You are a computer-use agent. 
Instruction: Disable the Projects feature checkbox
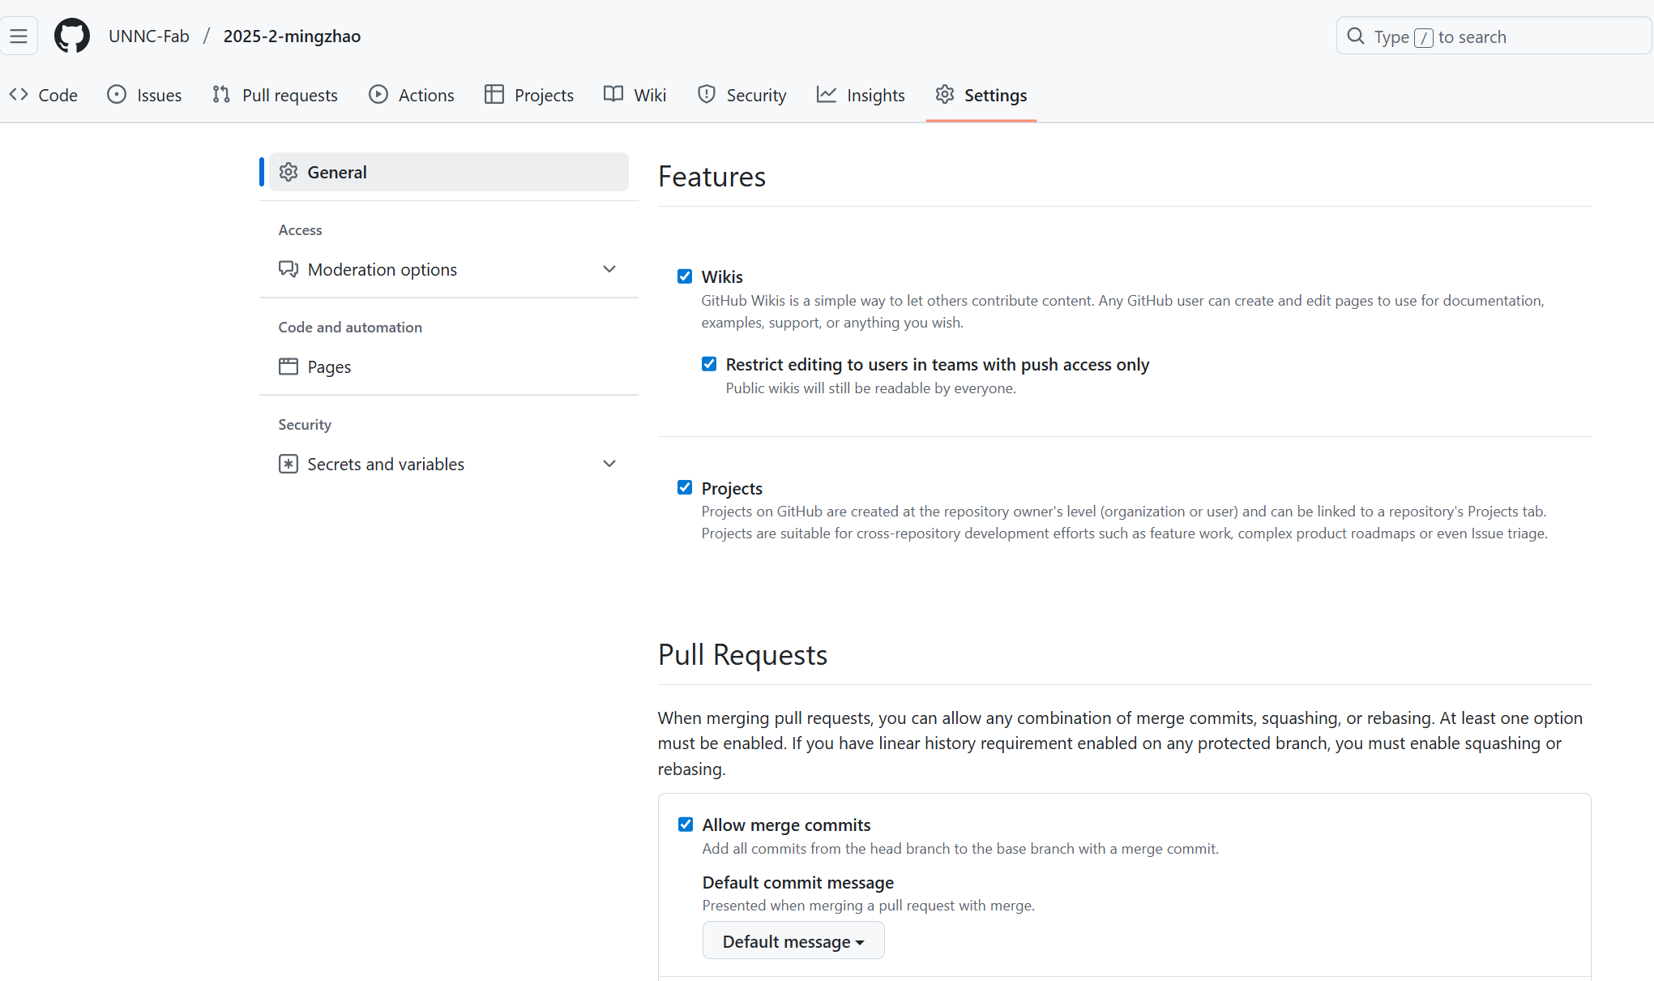(x=685, y=487)
